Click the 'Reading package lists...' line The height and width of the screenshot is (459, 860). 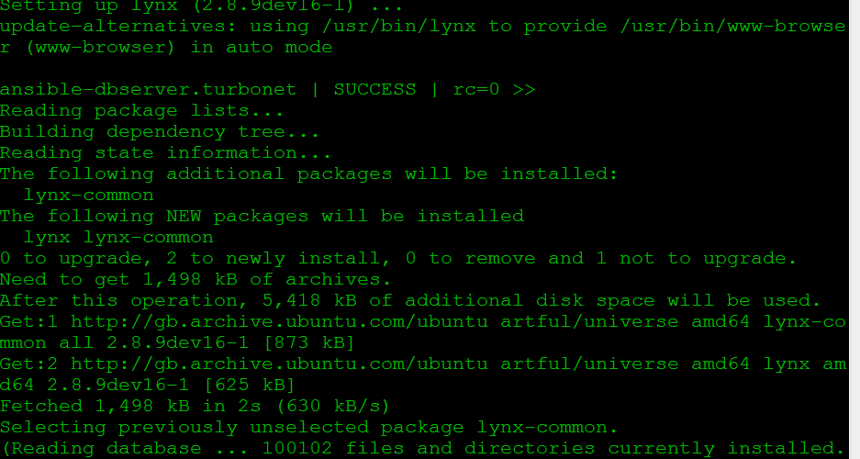[x=141, y=111]
